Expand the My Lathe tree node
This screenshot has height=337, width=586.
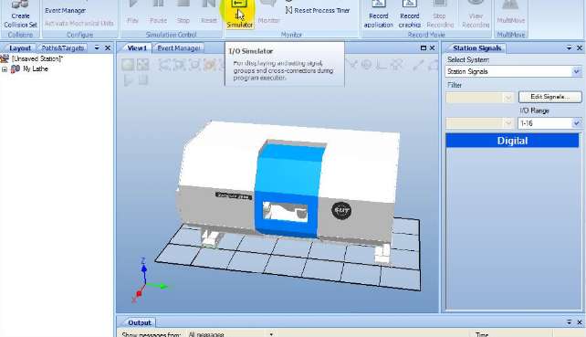[x=5, y=69]
